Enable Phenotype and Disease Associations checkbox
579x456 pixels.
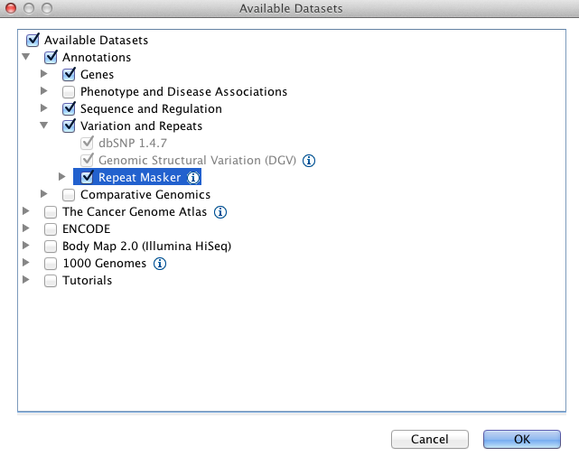69,92
